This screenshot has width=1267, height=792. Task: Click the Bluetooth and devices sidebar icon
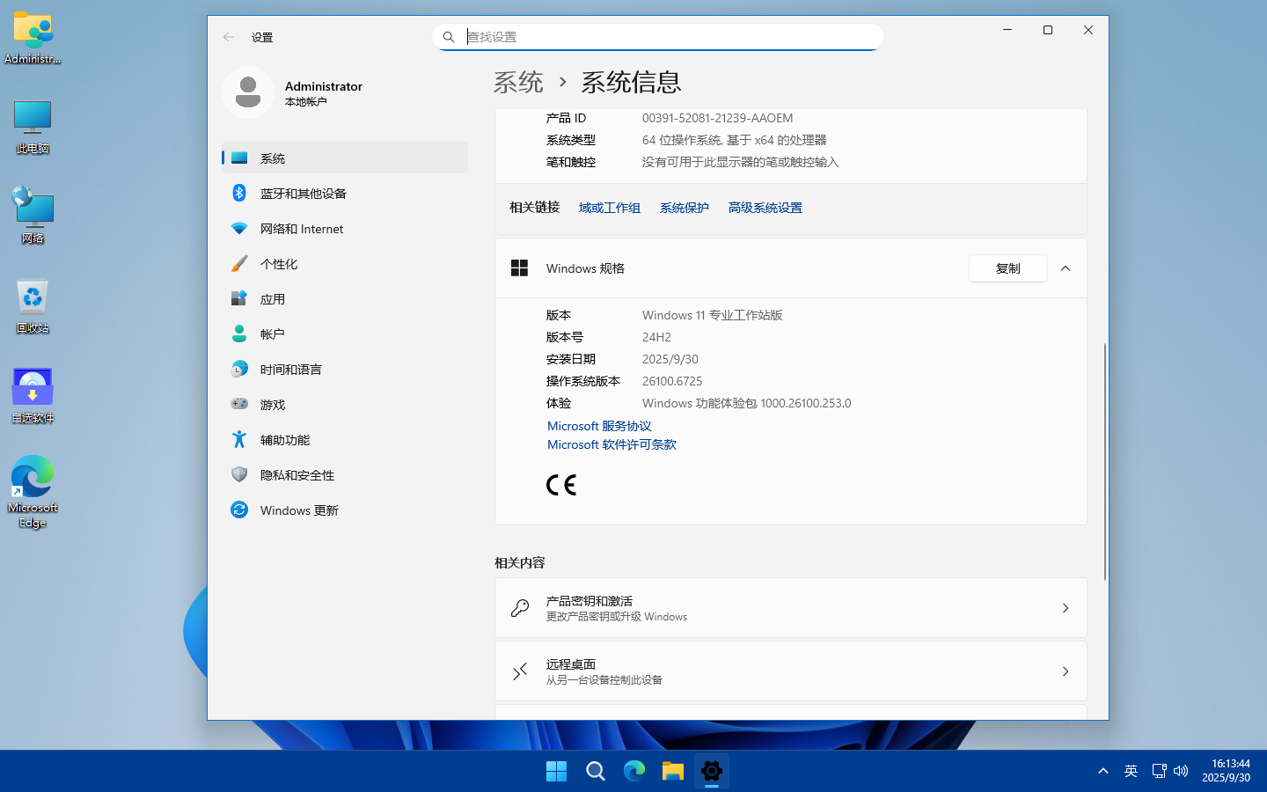pos(239,193)
